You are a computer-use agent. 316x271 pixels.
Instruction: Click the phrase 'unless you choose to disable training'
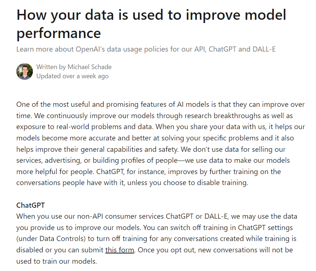coord(187,183)
